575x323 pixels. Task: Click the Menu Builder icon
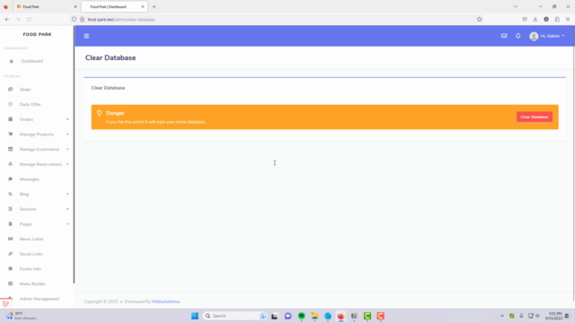point(10,284)
